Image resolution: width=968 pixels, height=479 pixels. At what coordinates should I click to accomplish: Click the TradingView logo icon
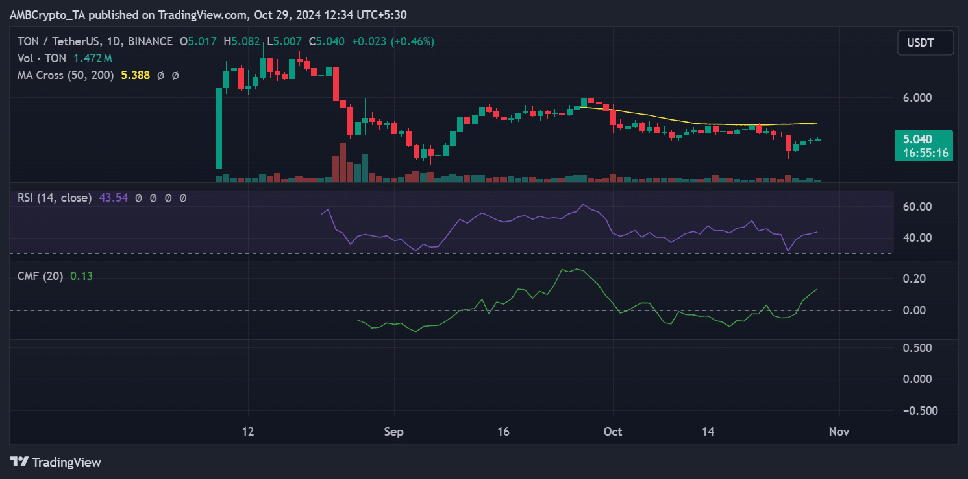click(x=19, y=462)
